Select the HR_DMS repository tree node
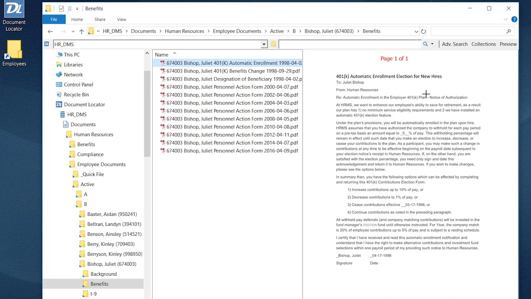 77,115
